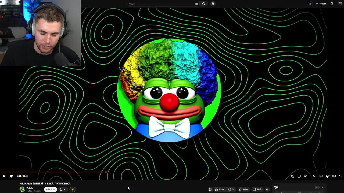Open the extension icon beside Vytvořit

click(x=310, y=4)
